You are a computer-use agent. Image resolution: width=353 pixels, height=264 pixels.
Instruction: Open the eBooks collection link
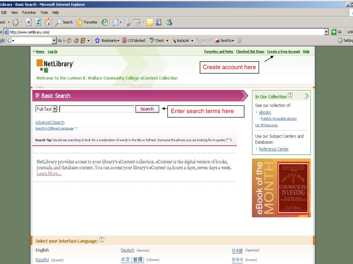265,112
